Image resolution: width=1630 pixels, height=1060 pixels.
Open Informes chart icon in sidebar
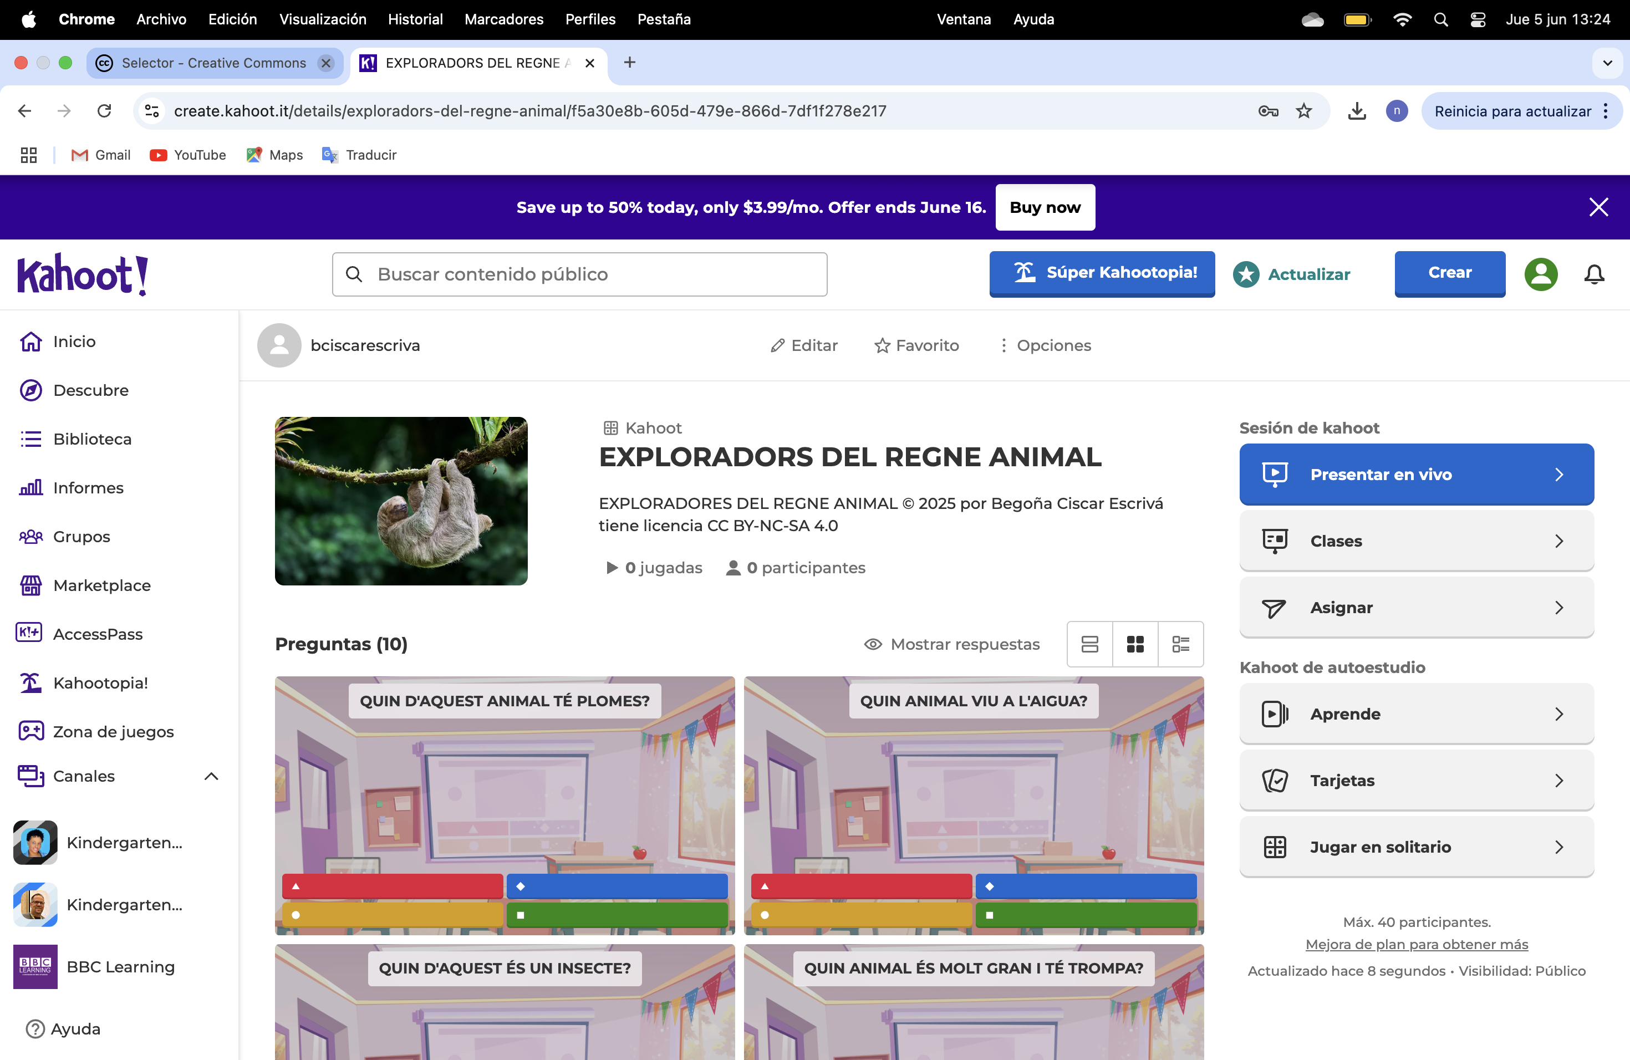point(31,487)
